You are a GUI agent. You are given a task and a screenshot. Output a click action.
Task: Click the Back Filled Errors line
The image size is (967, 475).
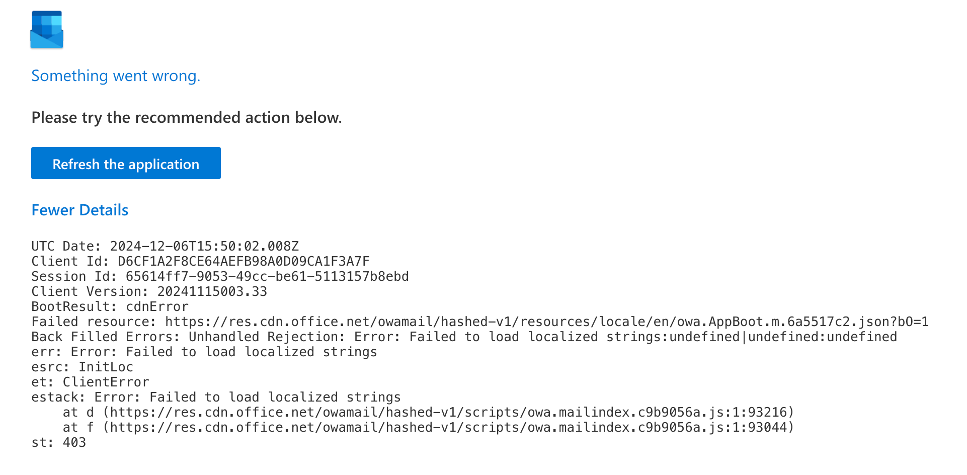[464, 337]
